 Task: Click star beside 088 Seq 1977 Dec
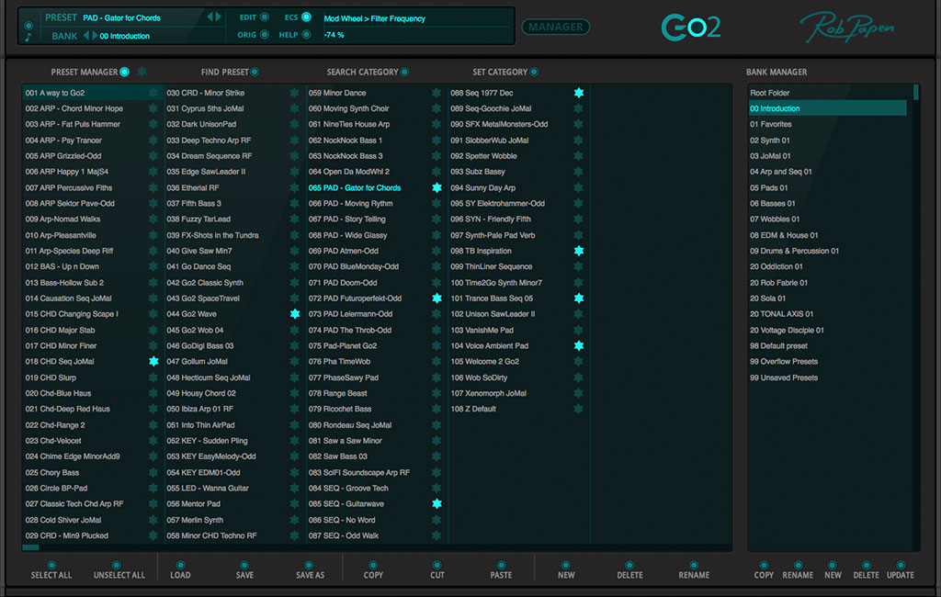click(578, 93)
